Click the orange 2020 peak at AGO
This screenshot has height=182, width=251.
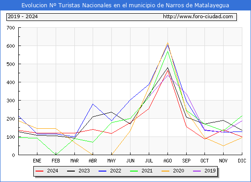tap(167, 43)
